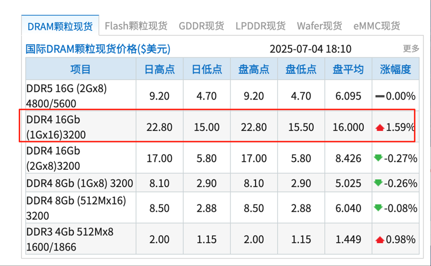431x266 pixels.
Task: Click the 日高点 column header
Action: pos(159,69)
